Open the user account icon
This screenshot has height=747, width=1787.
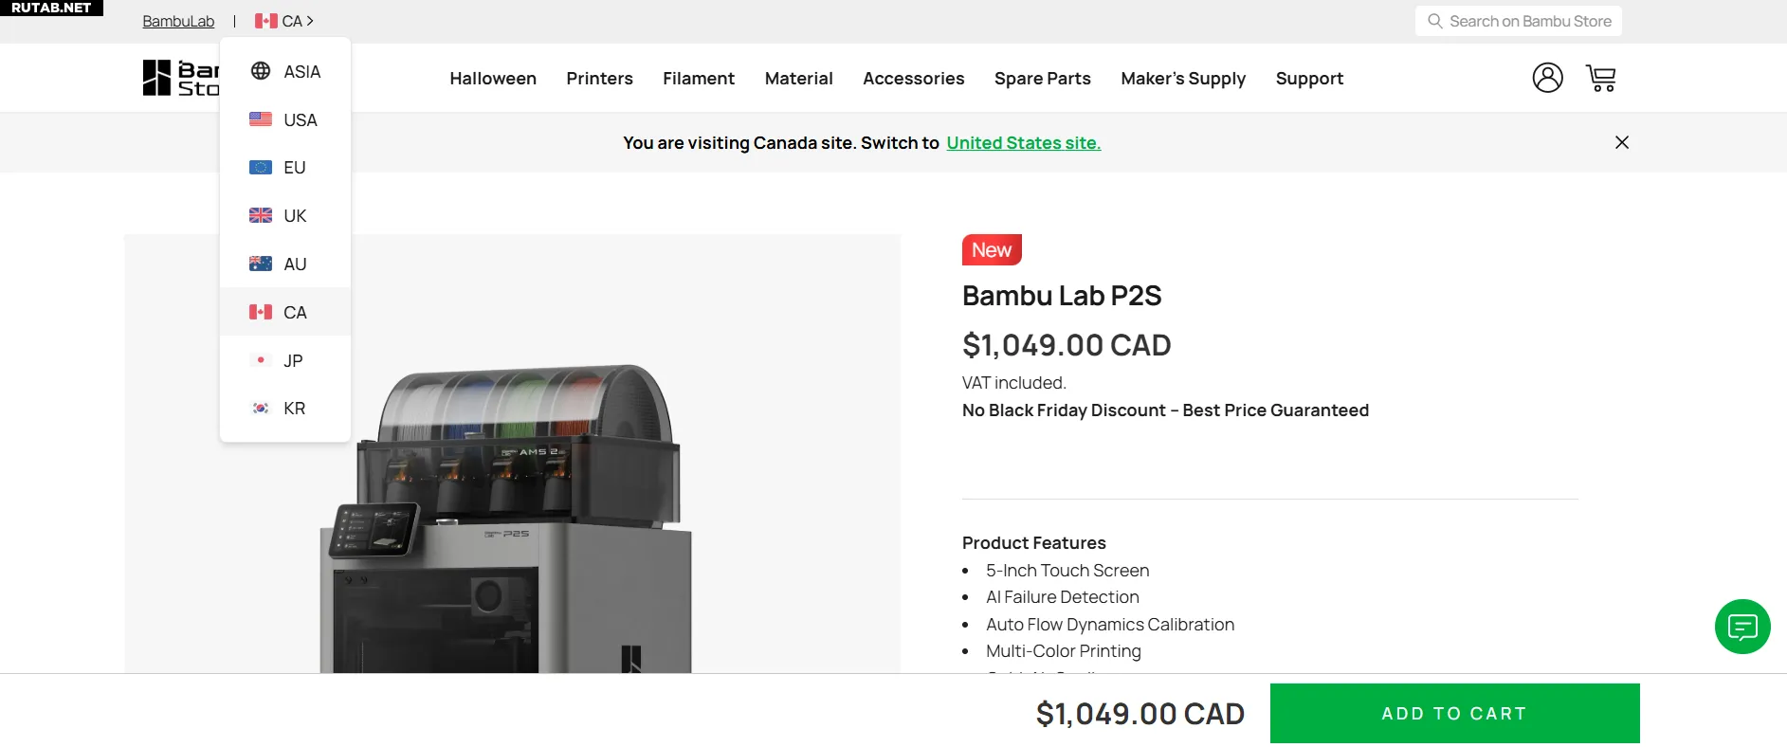[x=1547, y=78]
